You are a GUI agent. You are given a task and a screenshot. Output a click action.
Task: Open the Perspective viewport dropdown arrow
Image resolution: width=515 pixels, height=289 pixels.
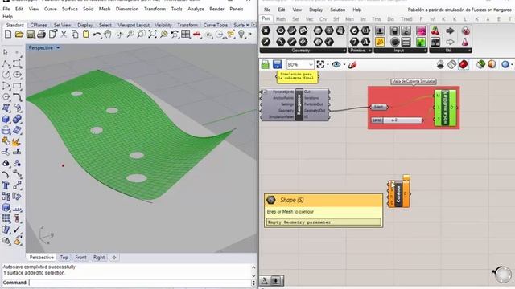click(58, 48)
